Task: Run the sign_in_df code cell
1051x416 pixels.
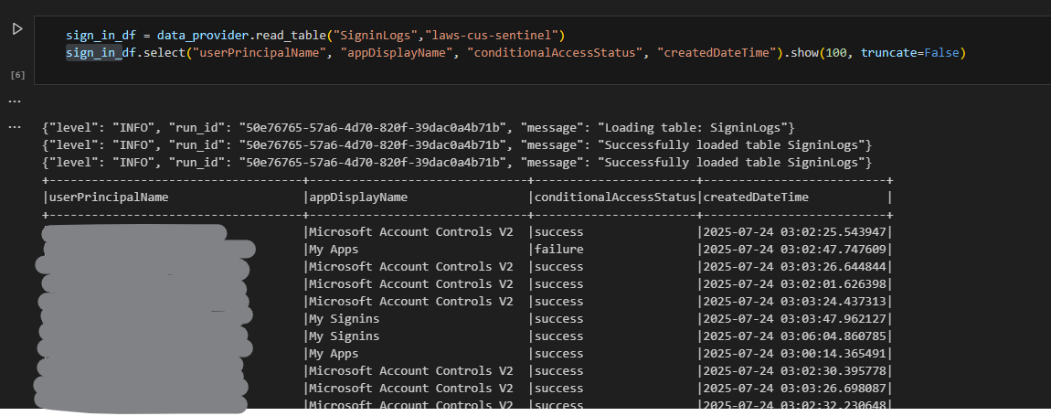Action: point(17,29)
